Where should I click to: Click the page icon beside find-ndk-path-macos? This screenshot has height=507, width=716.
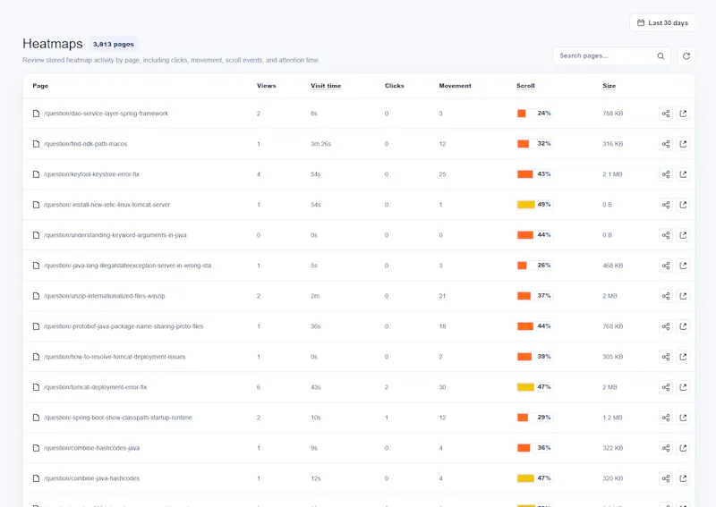click(36, 144)
